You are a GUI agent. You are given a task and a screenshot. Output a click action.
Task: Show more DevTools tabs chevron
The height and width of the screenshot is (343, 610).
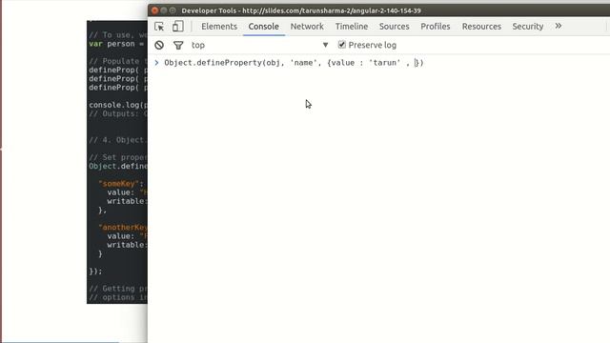pyautogui.click(x=559, y=26)
